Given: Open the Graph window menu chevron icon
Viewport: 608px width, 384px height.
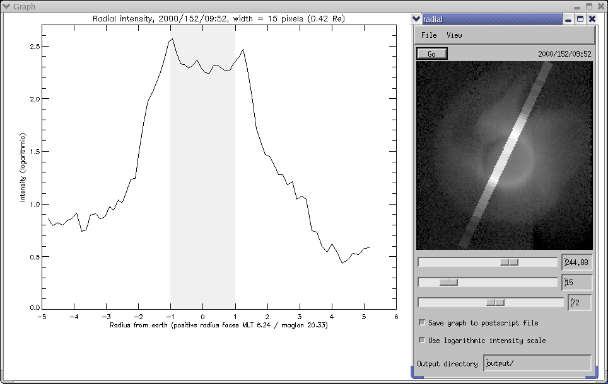Looking at the screenshot, I should click(x=6, y=6).
